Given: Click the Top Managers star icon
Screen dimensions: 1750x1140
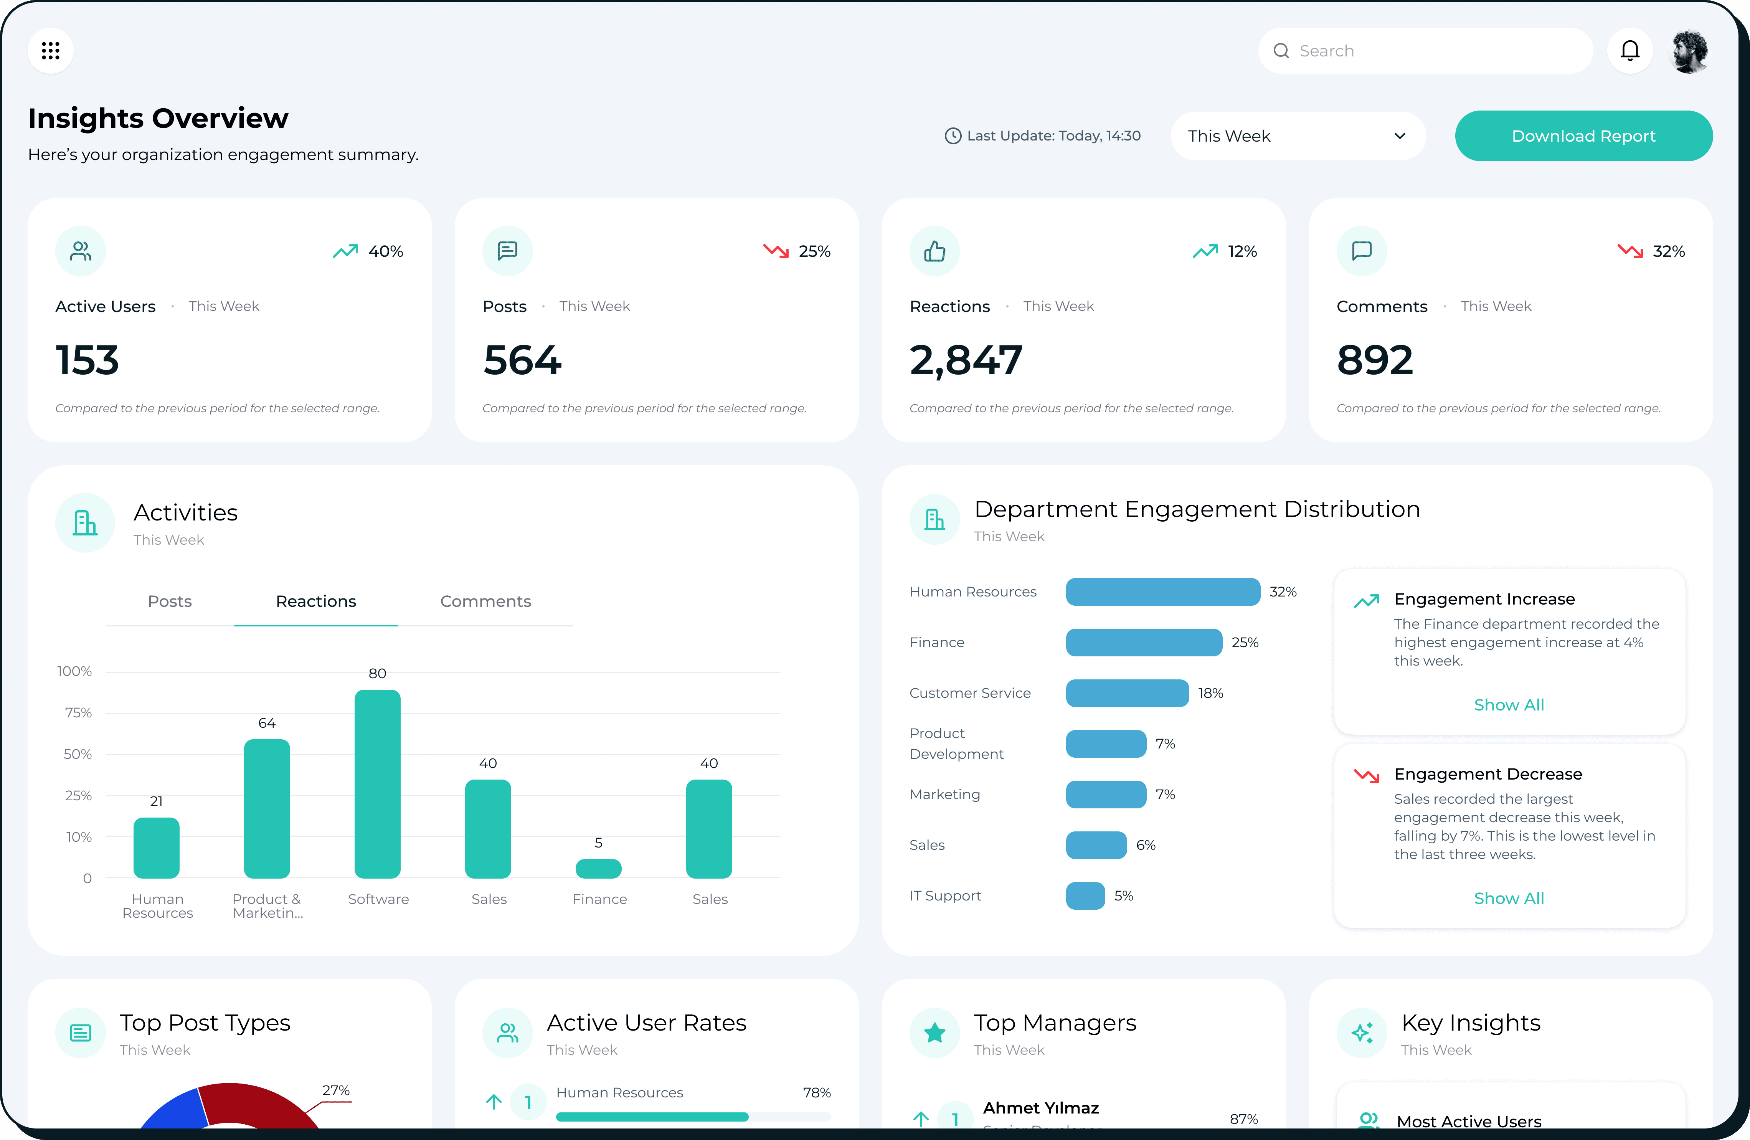Looking at the screenshot, I should point(934,1033).
